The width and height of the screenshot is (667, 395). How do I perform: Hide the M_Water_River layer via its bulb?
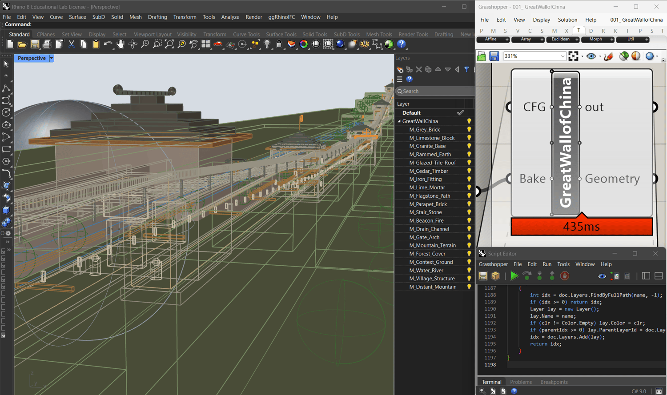pyautogui.click(x=469, y=270)
